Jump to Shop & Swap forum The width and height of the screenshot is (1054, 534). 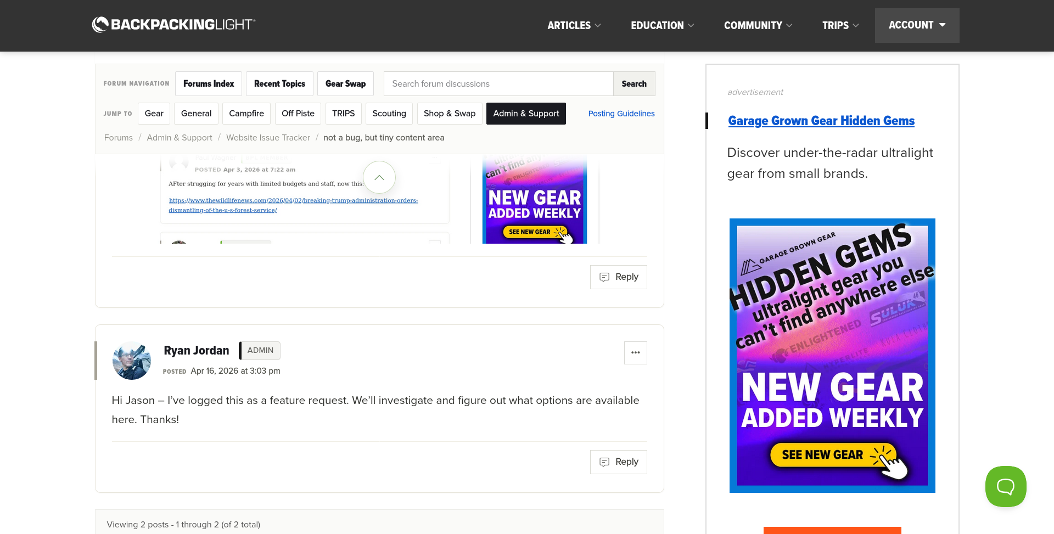point(450,114)
